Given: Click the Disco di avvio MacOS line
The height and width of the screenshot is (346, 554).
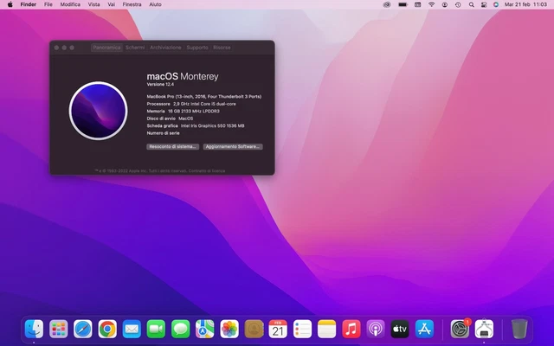Looking at the screenshot, I should coord(170,119).
